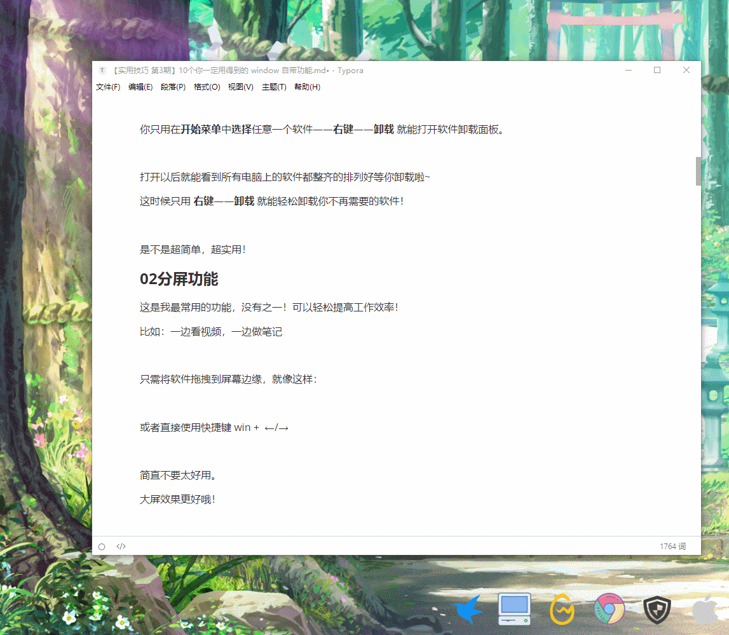Open the 主题(T) menu
Viewport: 729px width, 635px height.
click(274, 87)
